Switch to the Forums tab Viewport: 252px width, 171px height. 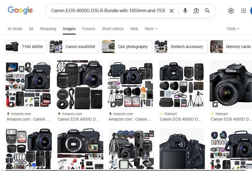[89, 29]
